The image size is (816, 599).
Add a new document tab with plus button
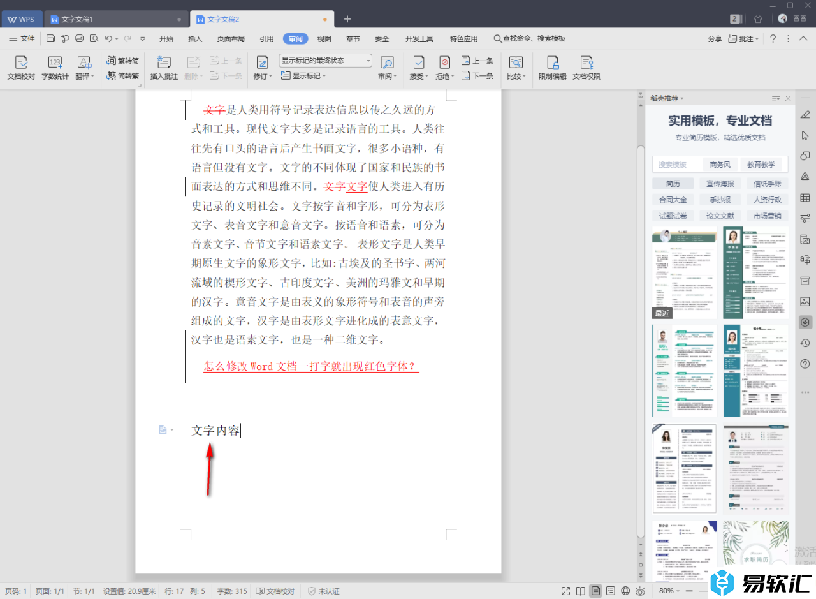coord(347,19)
